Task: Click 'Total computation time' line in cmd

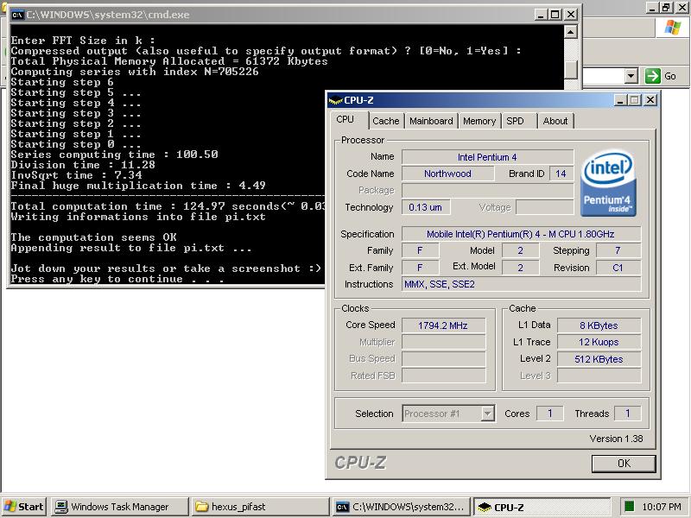Action: [x=168, y=206]
